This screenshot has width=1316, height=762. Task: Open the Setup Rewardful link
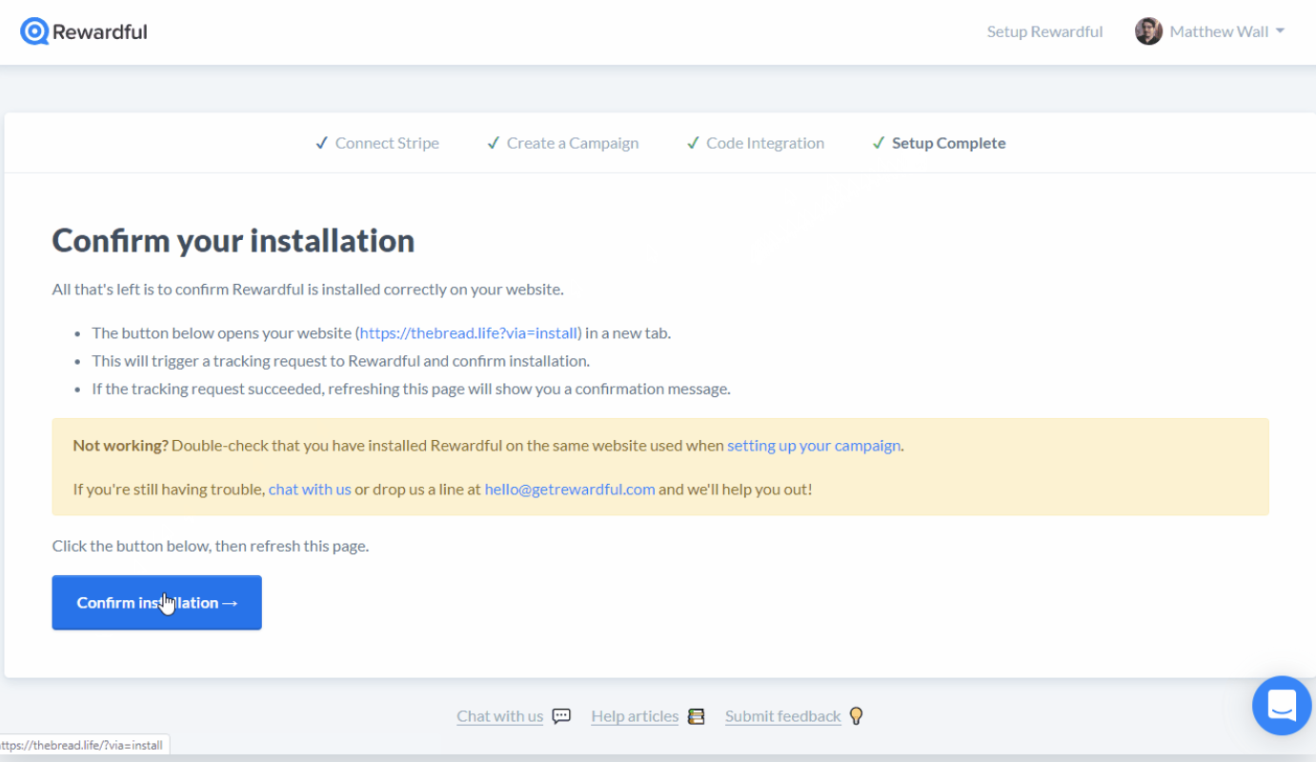[1044, 31]
